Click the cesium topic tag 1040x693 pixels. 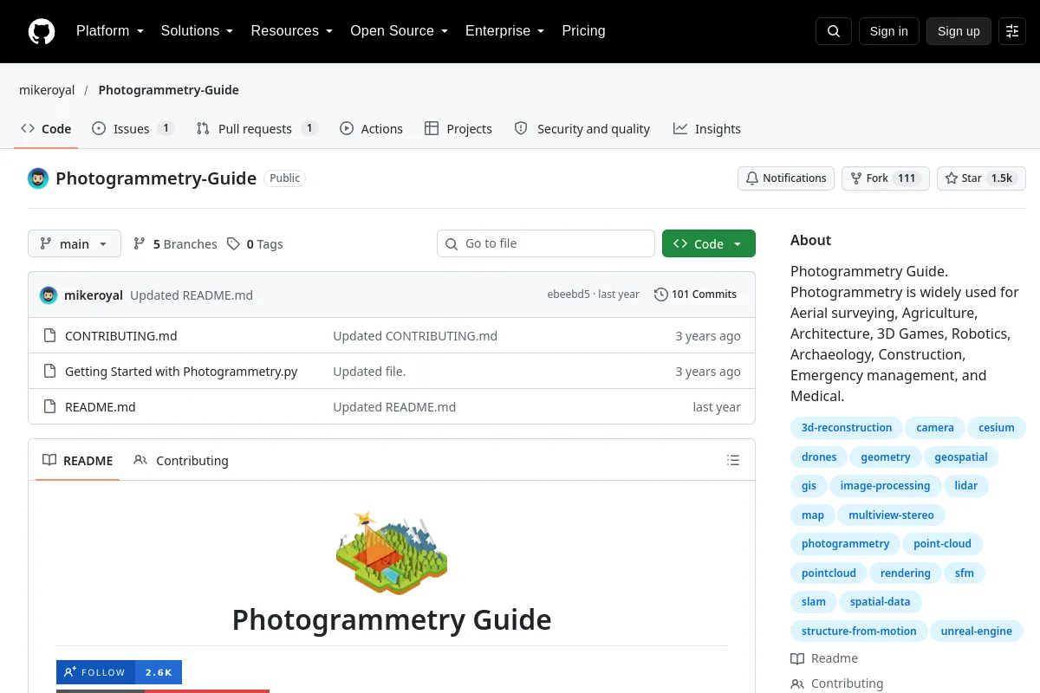point(997,428)
